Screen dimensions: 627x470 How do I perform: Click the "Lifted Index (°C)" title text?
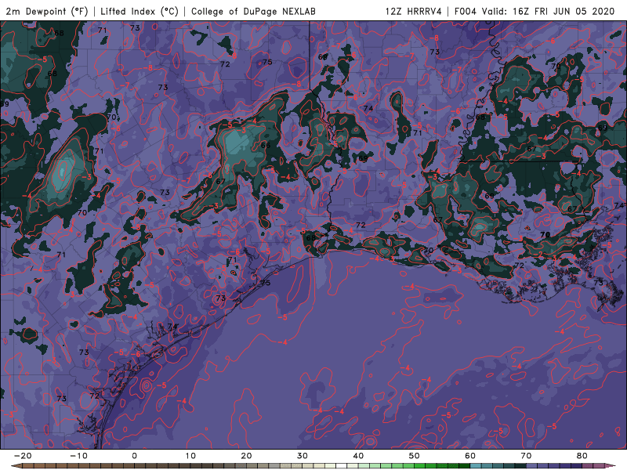tap(140, 11)
